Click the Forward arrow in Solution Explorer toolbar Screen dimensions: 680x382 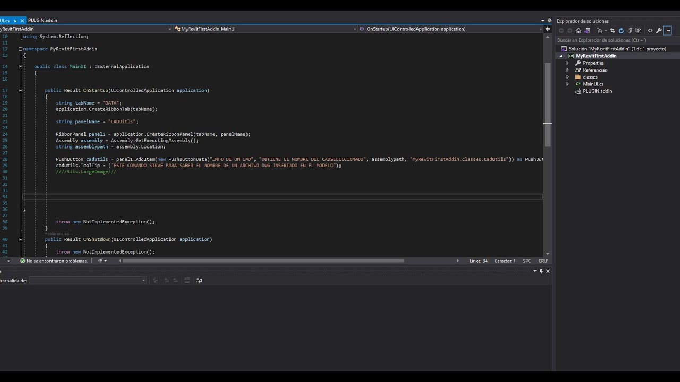pos(569,31)
